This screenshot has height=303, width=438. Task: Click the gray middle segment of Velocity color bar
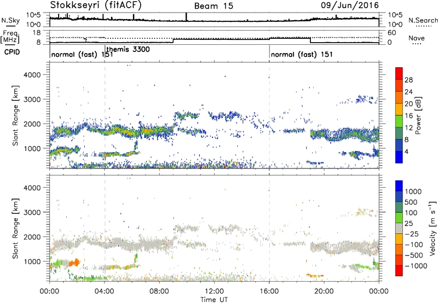399,228
